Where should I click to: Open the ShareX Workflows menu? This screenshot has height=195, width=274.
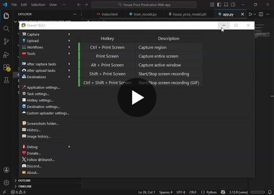click(35, 47)
